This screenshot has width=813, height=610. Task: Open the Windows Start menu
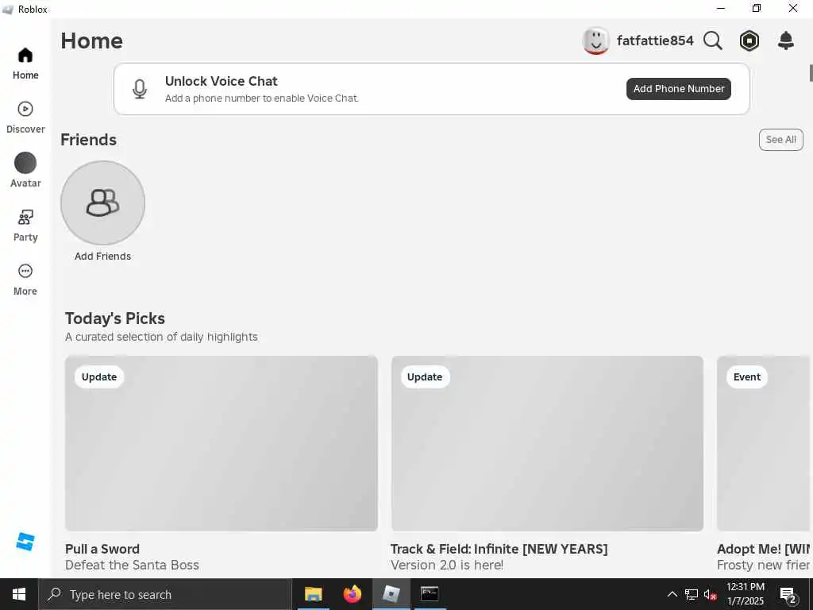click(19, 594)
